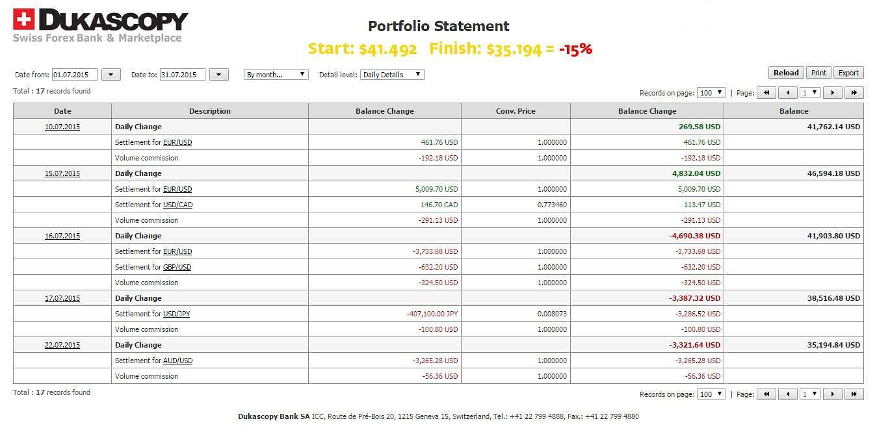Export the portfolio statement
The height and width of the screenshot is (432, 877).
point(848,73)
